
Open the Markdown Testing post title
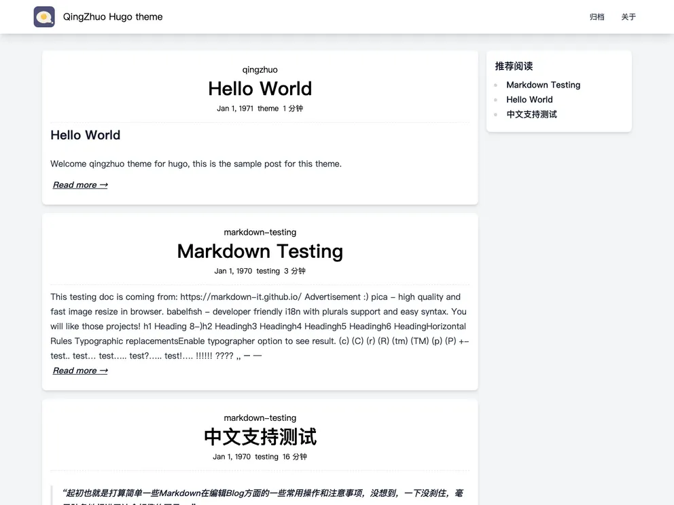[x=260, y=251]
